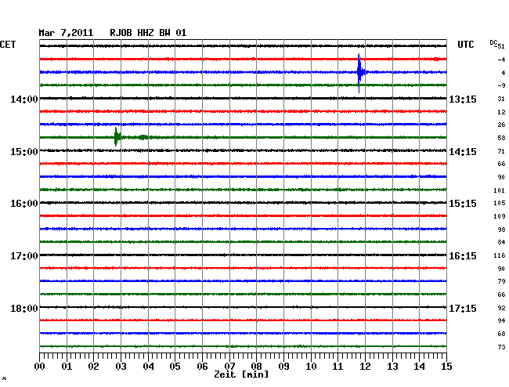Click the small green wave burst near minute 04

point(143,137)
